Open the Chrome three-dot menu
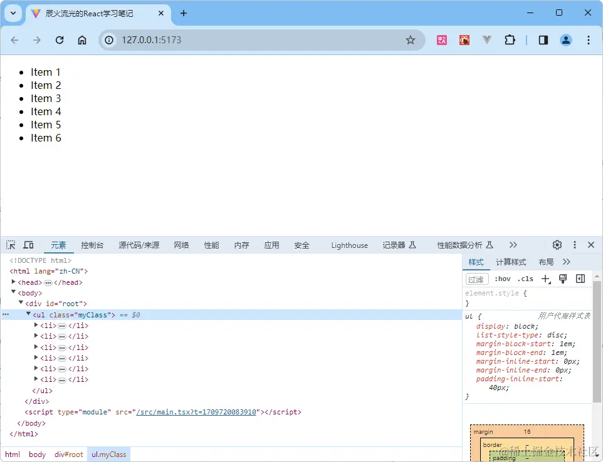 tap(589, 40)
